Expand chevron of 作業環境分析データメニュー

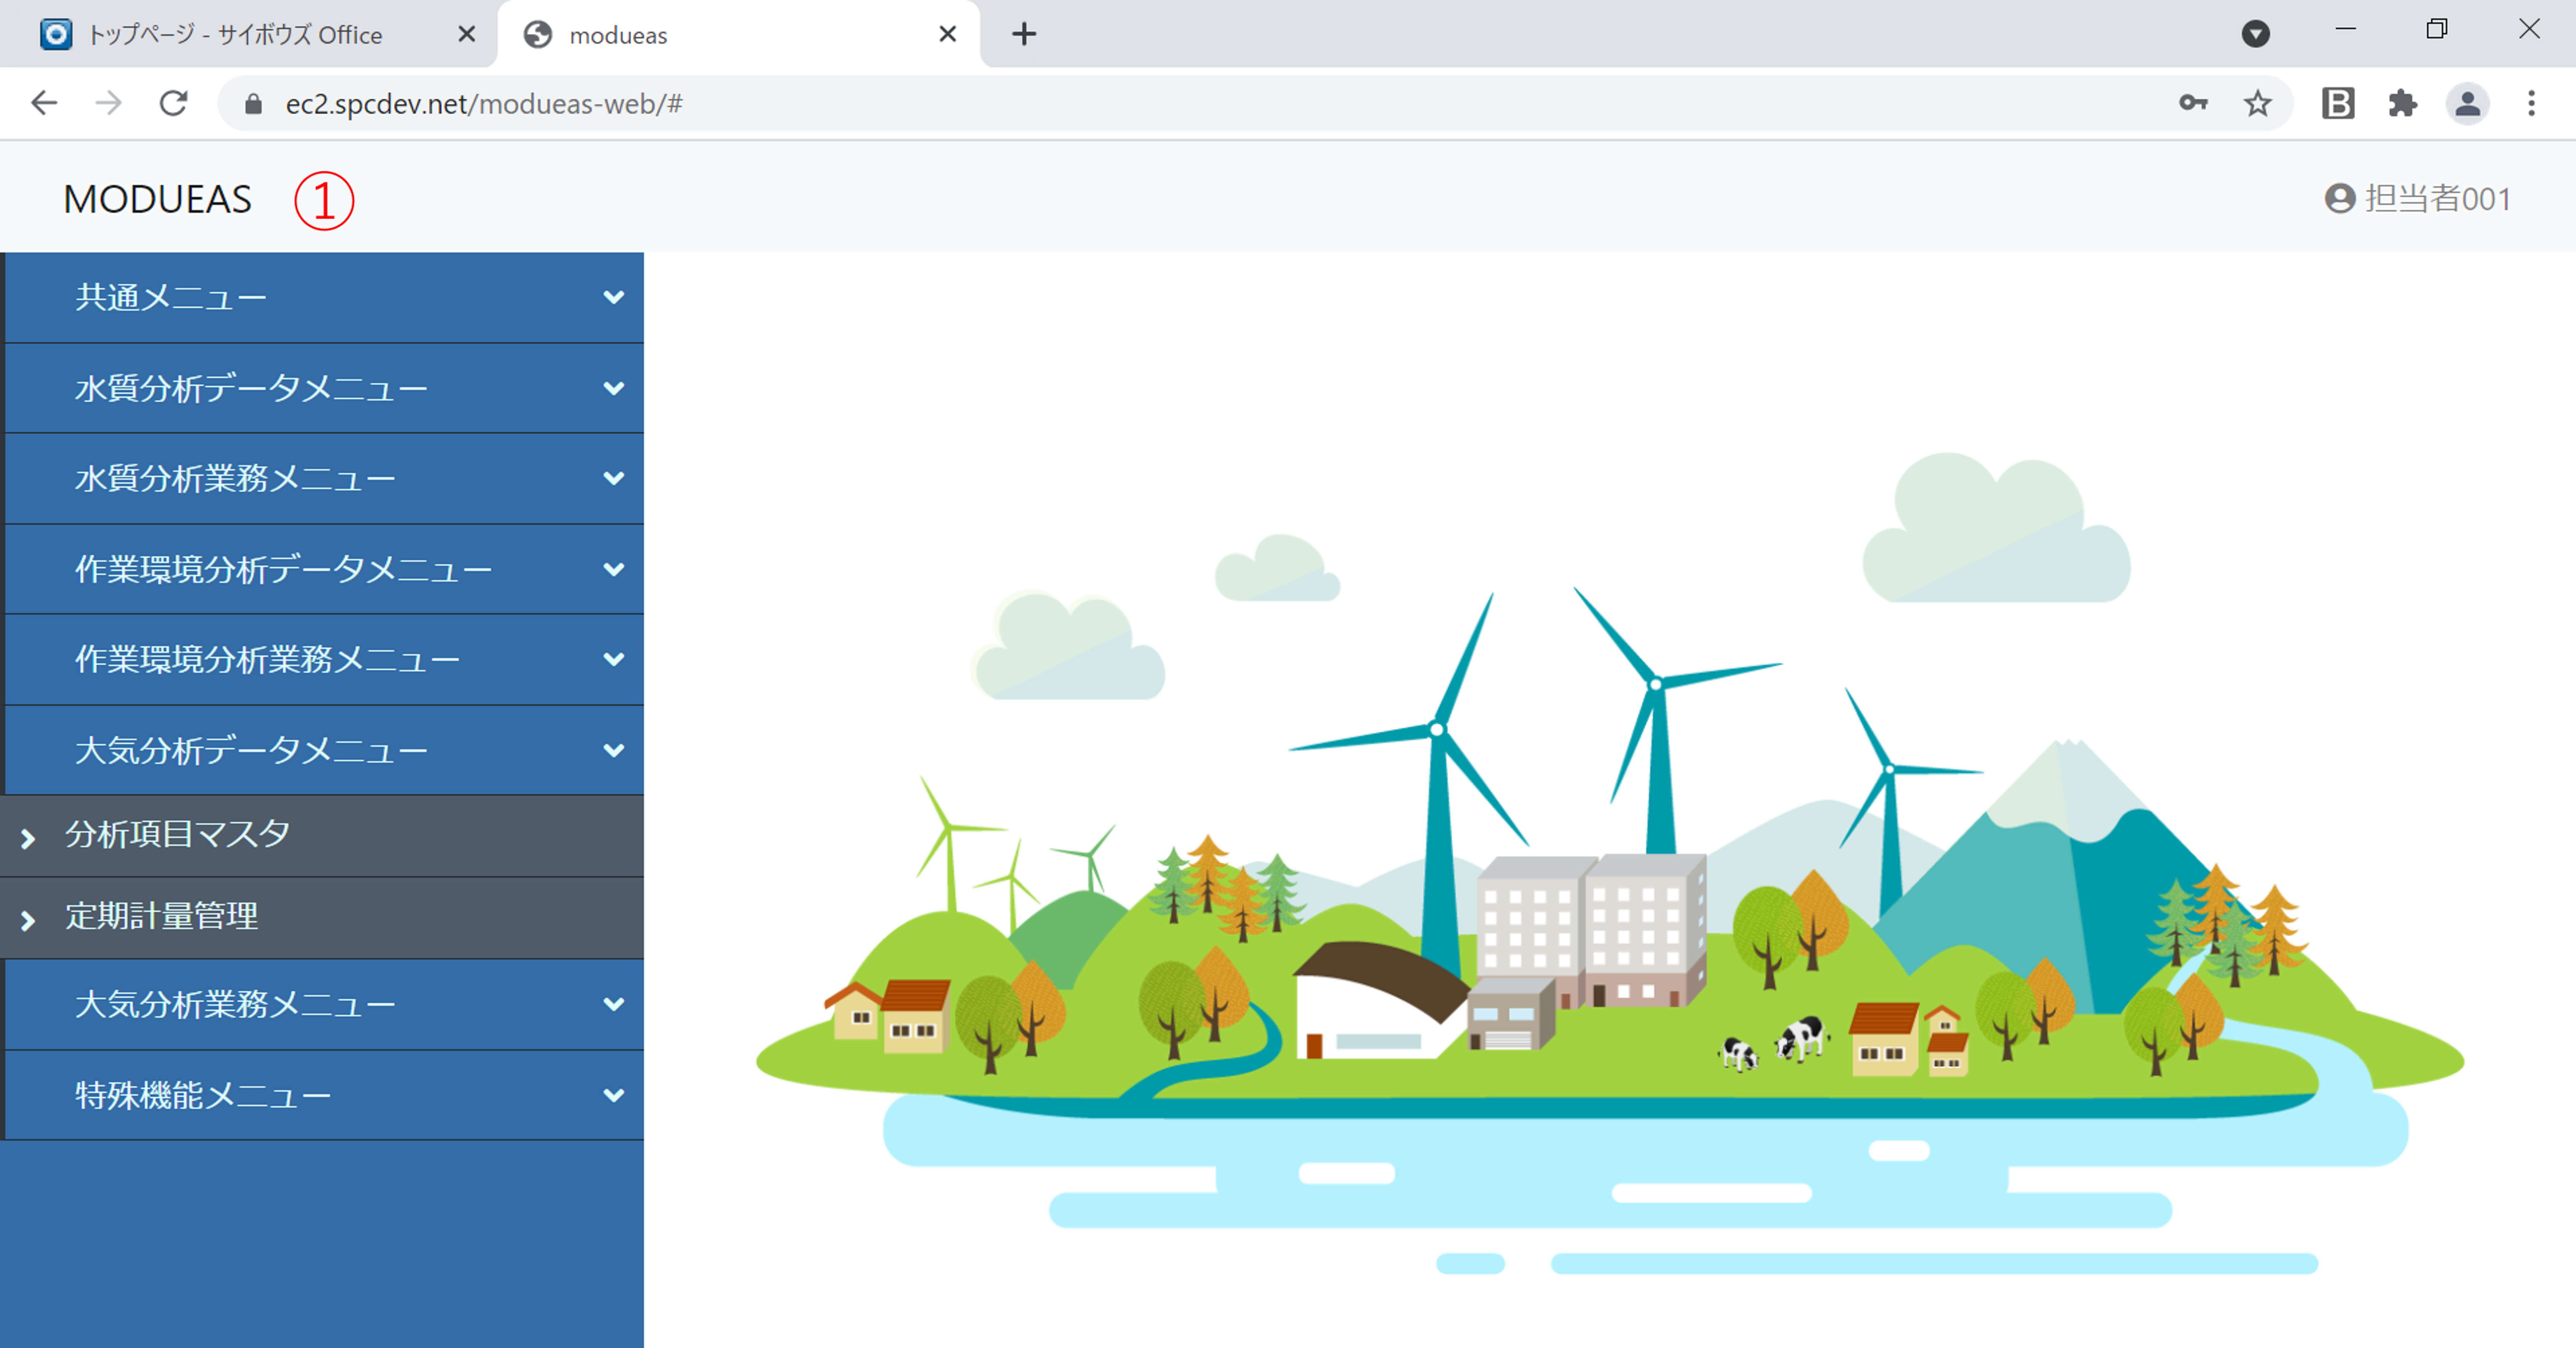(614, 569)
